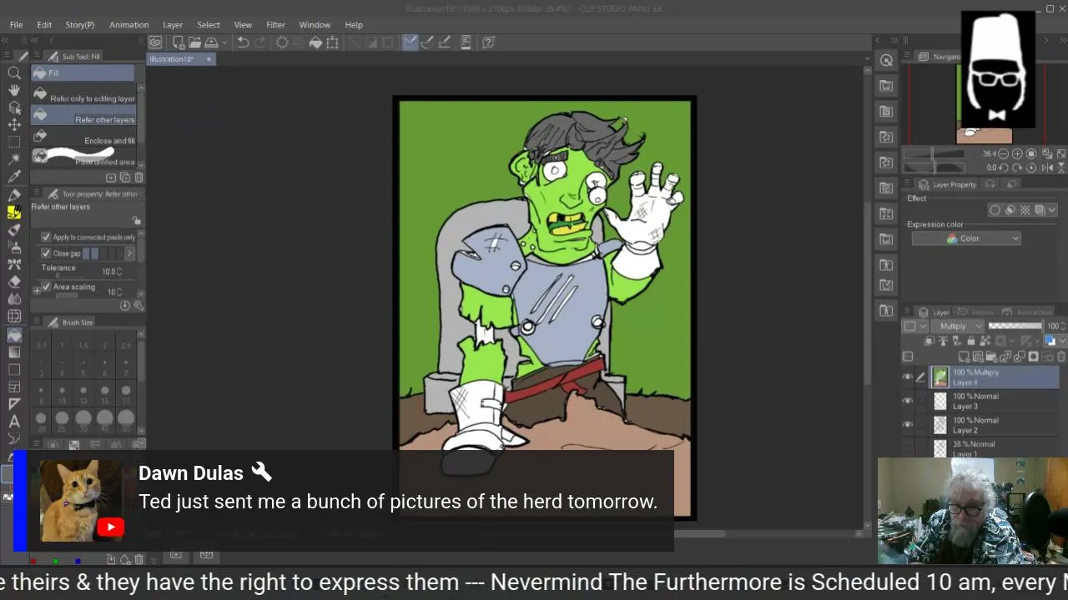Open the Effect options dropdown arrow
The width and height of the screenshot is (1068, 600).
tap(1052, 210)
